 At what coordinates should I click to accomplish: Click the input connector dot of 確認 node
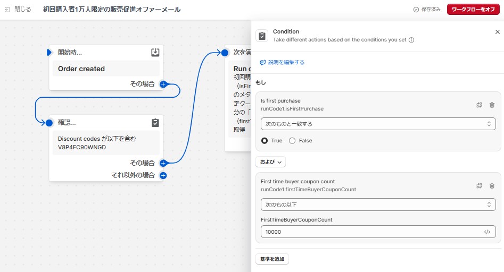click(x=49, y=123)
